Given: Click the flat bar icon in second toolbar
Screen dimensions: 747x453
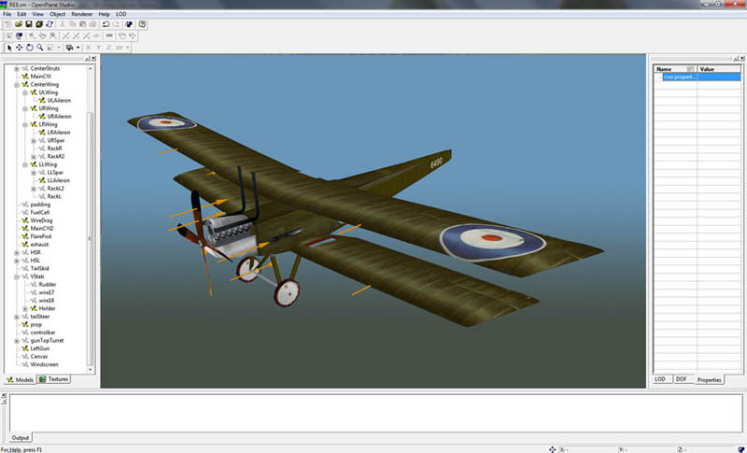Looking at the screenshot, I should point(109,35).
